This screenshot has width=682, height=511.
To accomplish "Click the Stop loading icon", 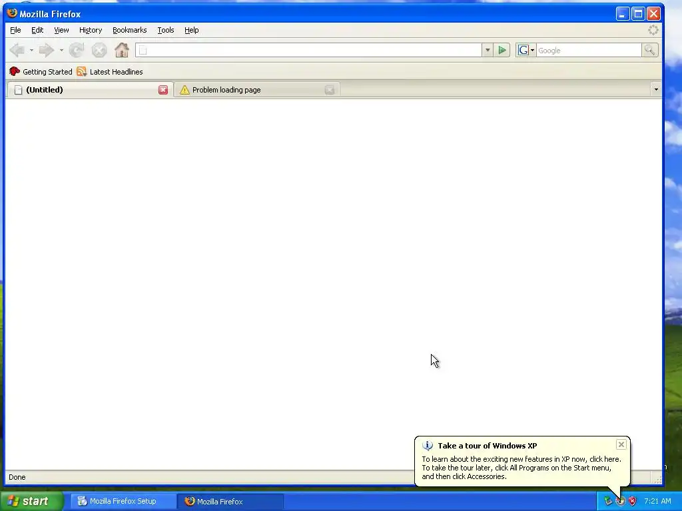I will tap(99, 51).
